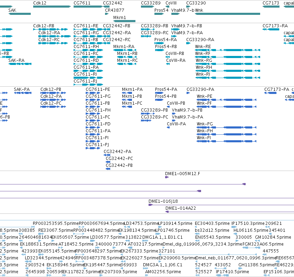The image size is (294, 277).
Task: Click EST label bs32d12.5prime
Action: pyautogui.click(x=212, y=230)
